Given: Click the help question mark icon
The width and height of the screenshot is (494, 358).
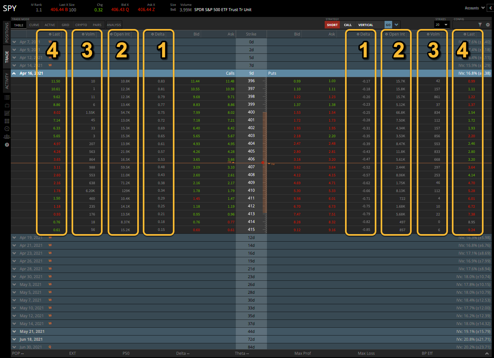Looking at the screenshot, I should (7, 144).
